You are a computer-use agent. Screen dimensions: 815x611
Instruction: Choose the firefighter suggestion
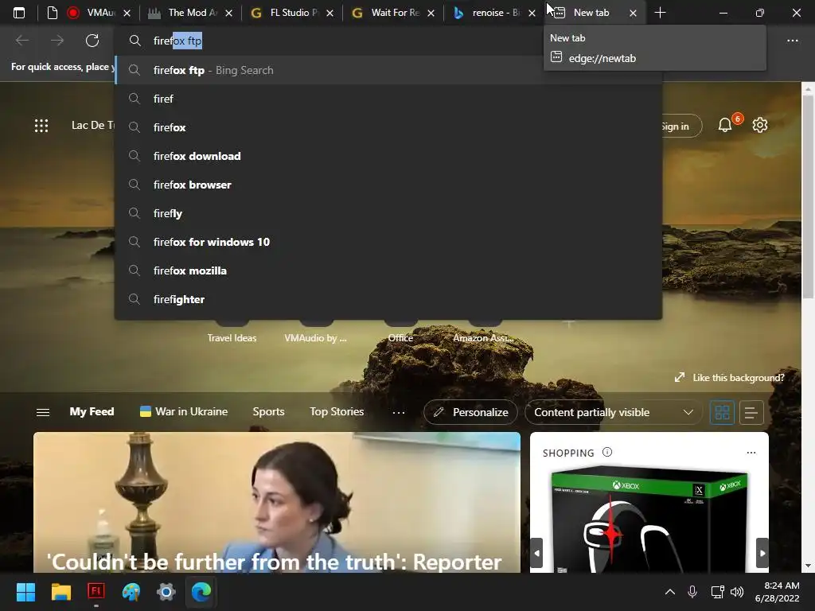388,299
